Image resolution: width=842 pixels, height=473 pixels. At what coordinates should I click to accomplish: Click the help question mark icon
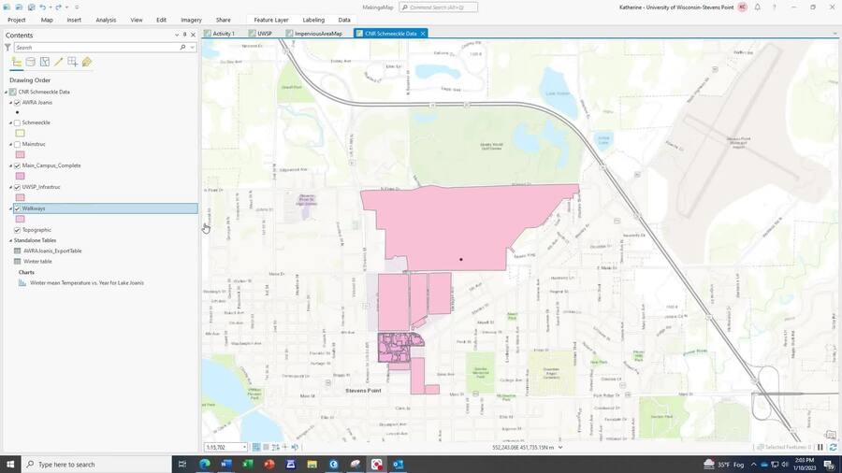tap(774, 7)
